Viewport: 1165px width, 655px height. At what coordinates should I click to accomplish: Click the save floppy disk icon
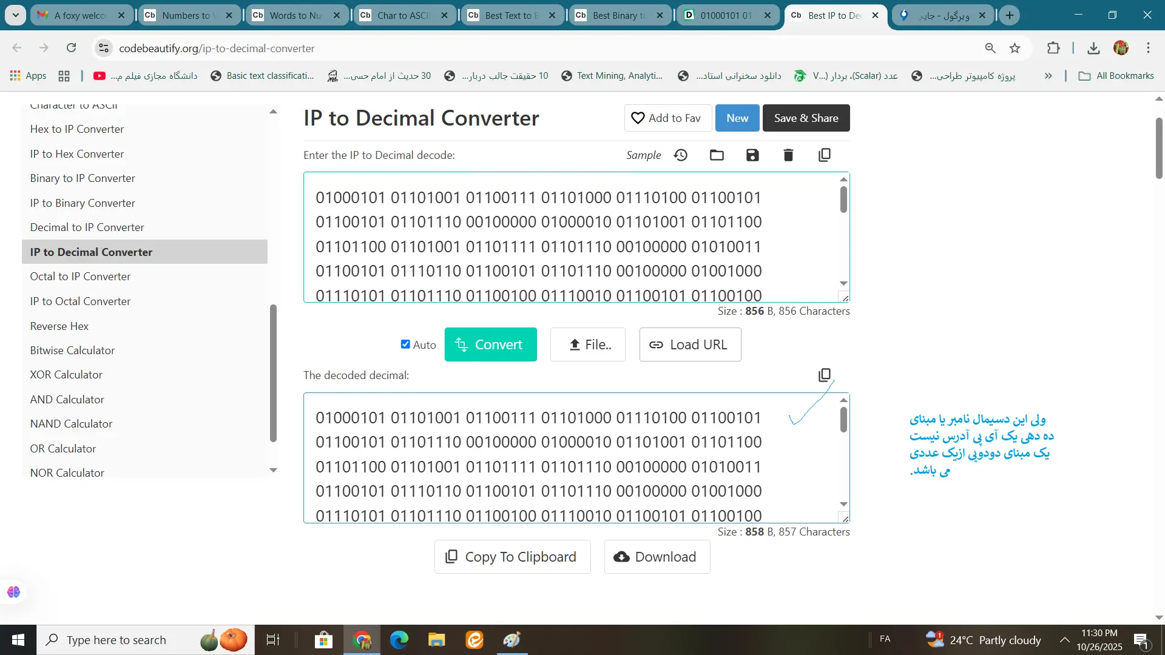click(752, 155)
